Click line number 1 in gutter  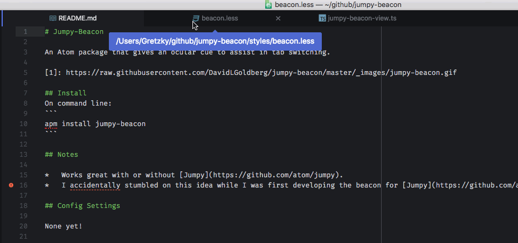[25, 32]
